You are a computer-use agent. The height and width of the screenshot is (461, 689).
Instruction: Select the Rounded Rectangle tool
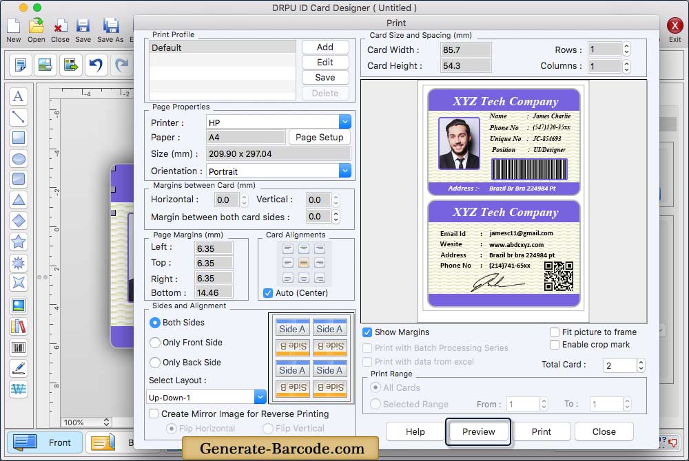pyautogui.click(x=19, y=179)
